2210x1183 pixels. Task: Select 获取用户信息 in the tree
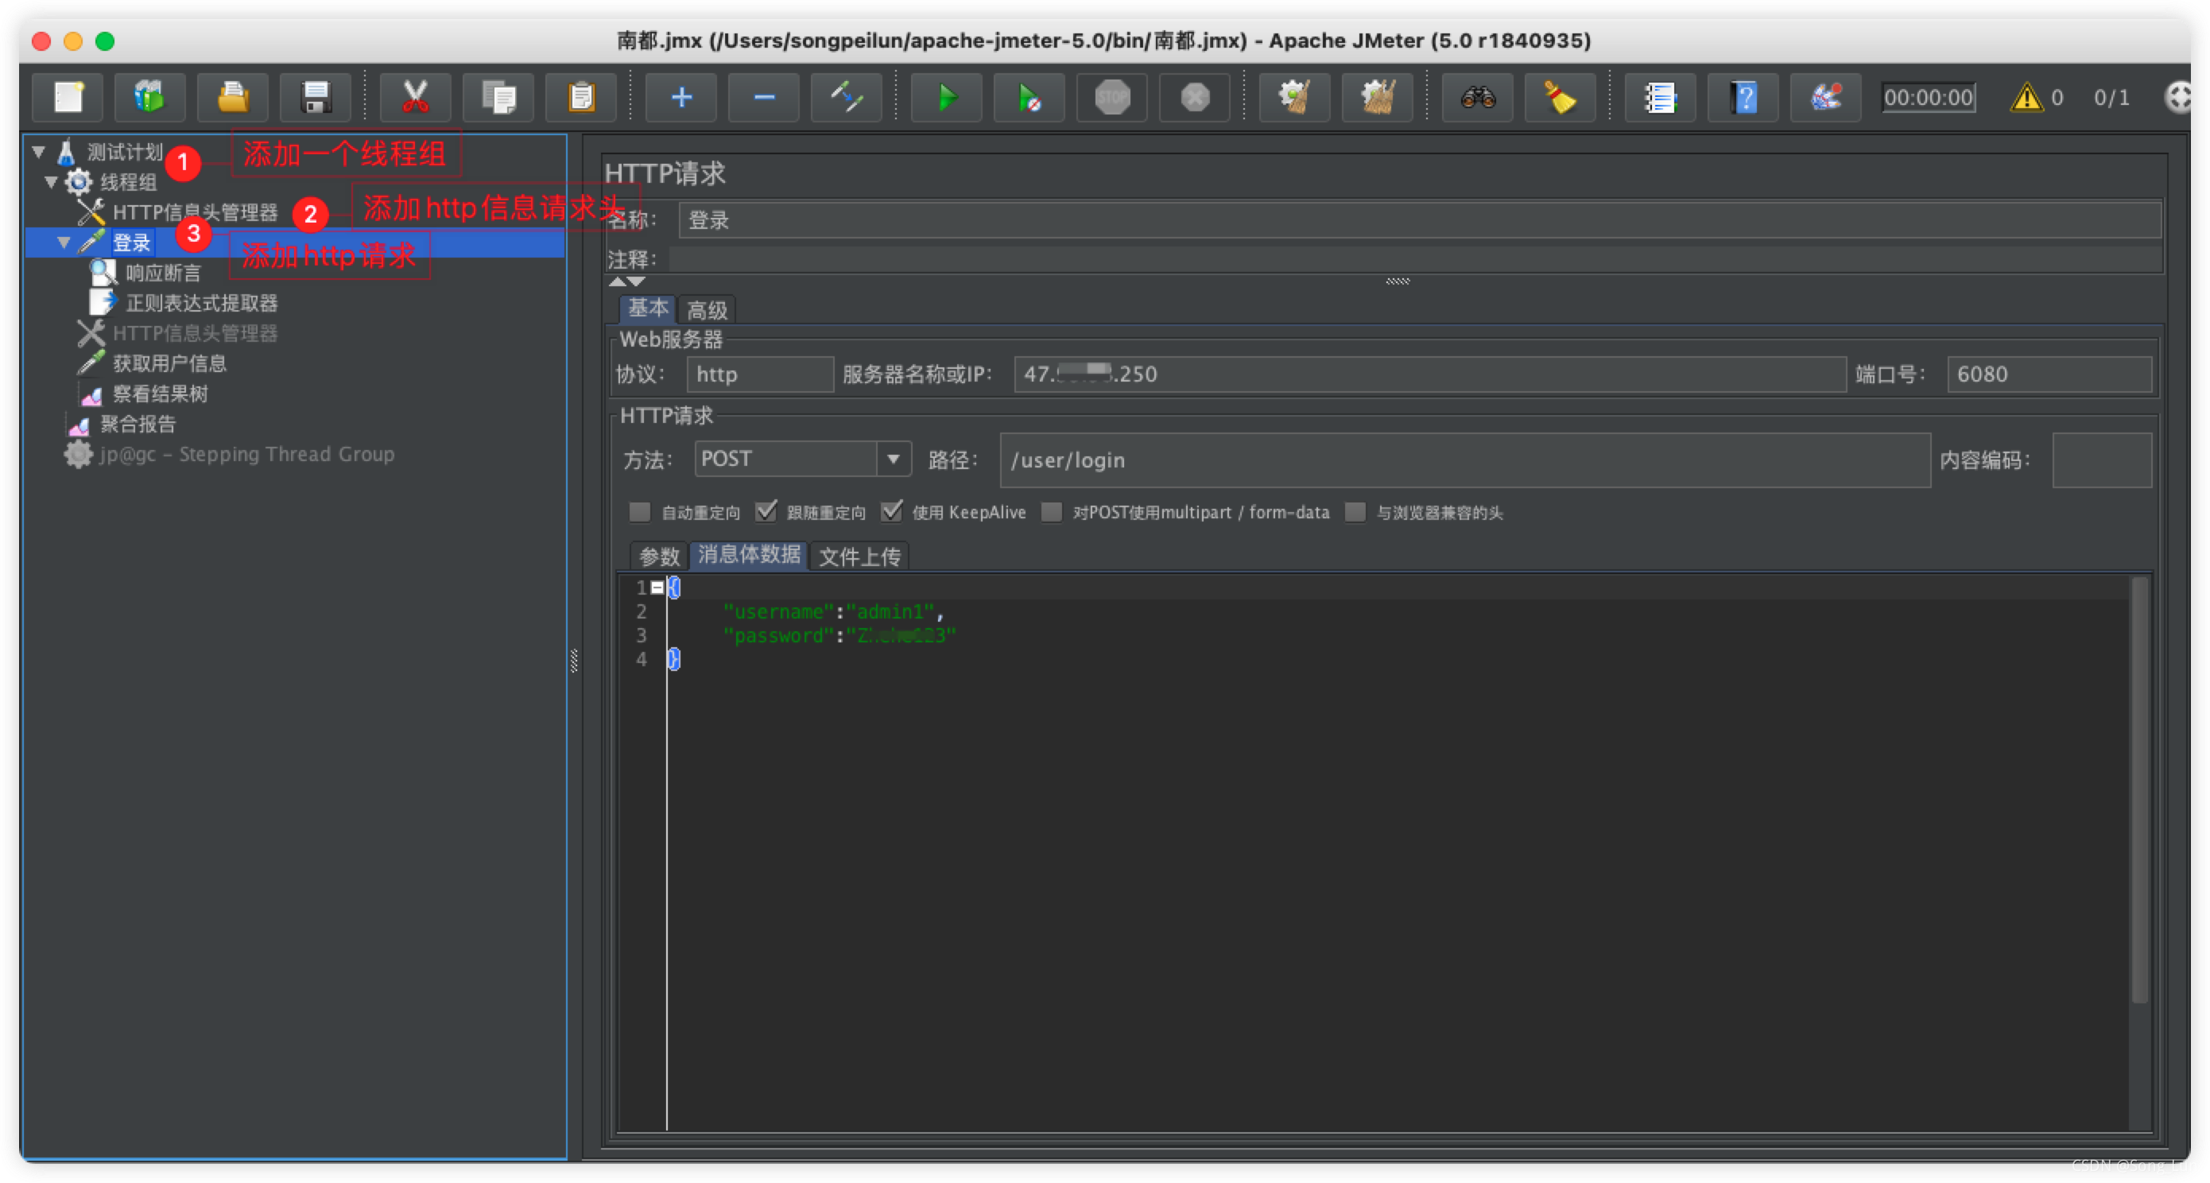click(170, 364)
